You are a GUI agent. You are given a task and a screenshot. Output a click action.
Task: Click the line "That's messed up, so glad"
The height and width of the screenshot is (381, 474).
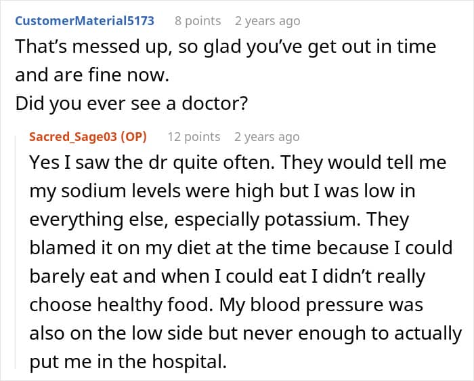(225, 47)
